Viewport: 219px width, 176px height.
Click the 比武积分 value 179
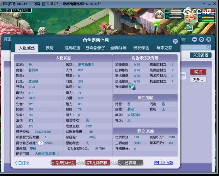pos(136,137)
